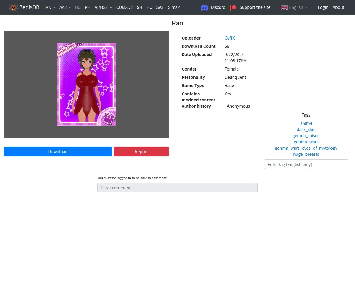
Task: Go to the PH section
Action: point(88,7)
